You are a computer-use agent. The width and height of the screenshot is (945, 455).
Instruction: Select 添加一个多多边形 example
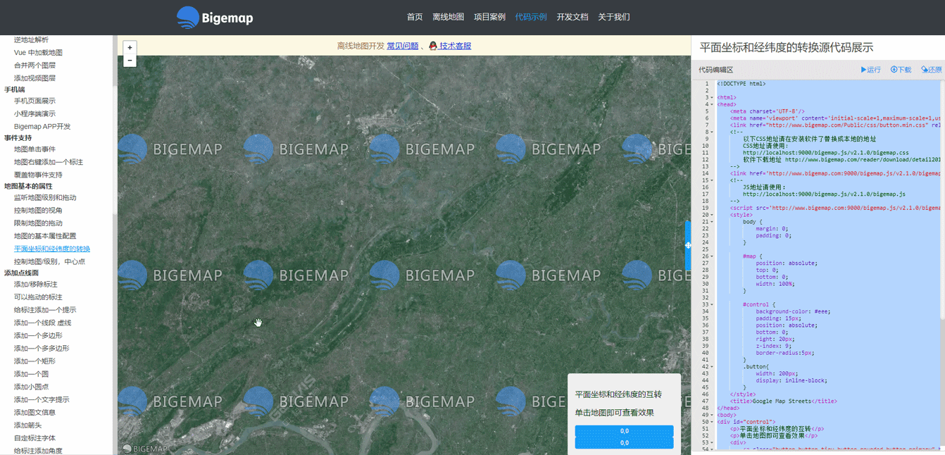coord(42,349)
